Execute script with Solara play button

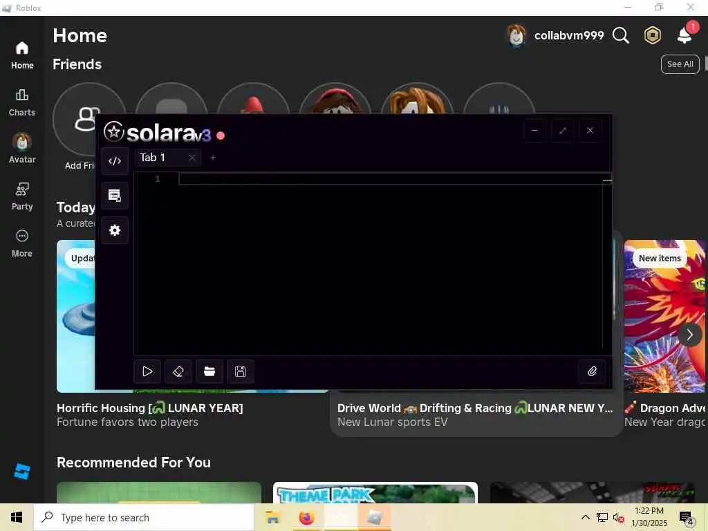[147, 371]
